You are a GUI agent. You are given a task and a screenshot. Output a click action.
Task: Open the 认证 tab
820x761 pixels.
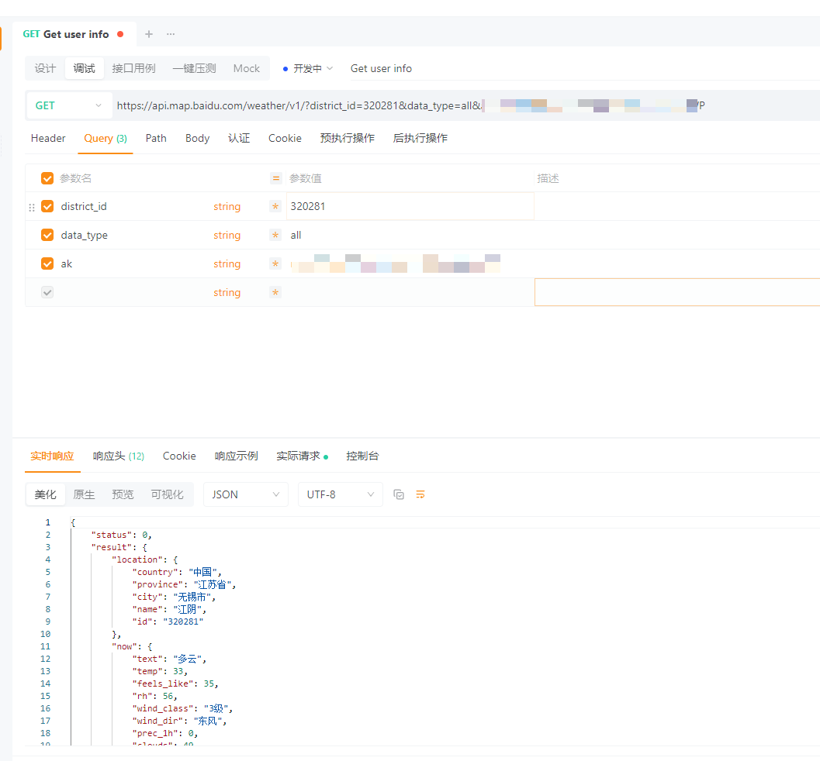pos(239,139)
